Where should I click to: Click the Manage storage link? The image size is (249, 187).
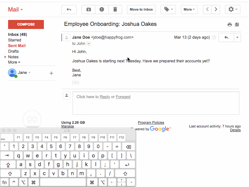pyautogui.click(x=68, y=126)
